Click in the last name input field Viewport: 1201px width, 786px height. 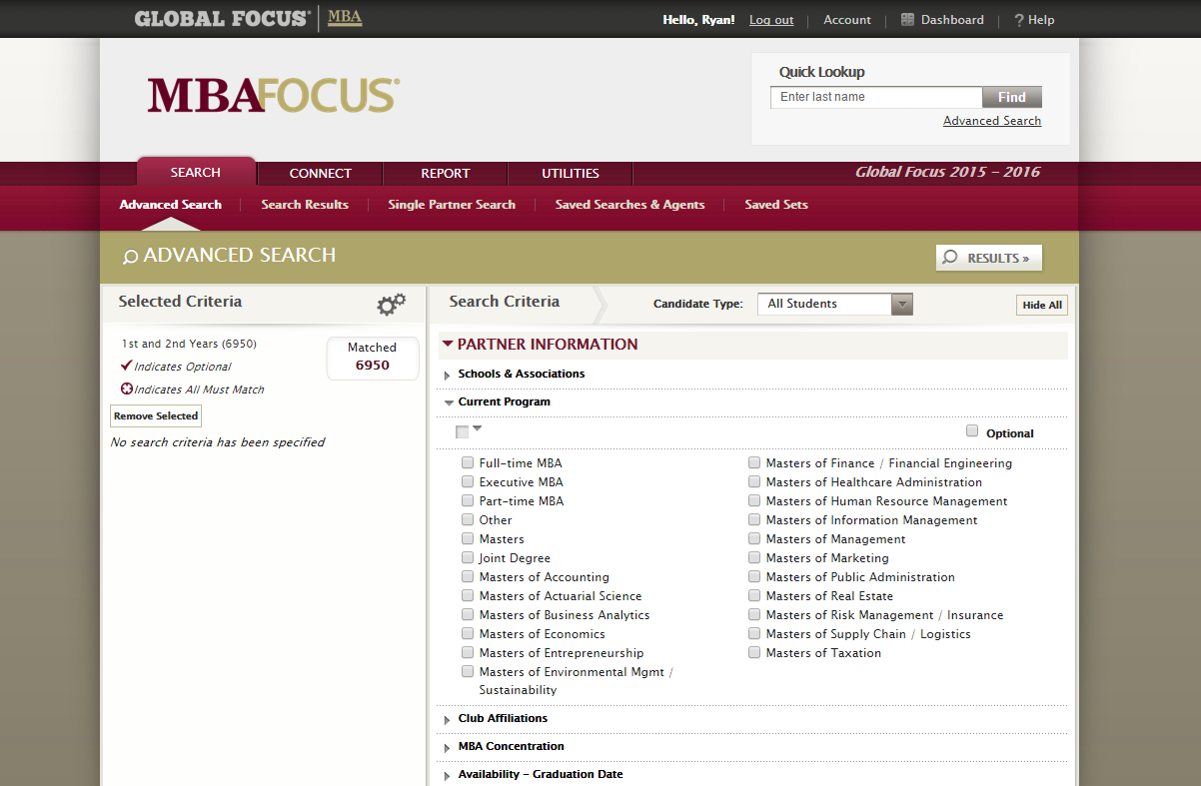876,97
